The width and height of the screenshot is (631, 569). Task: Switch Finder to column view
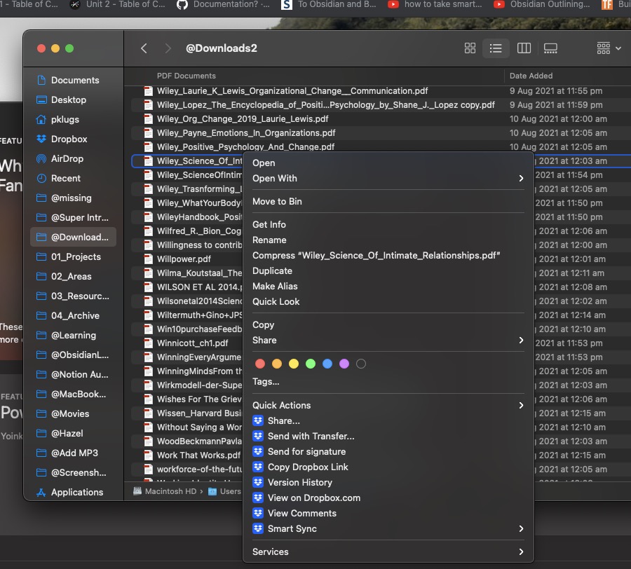coord(524,48)
